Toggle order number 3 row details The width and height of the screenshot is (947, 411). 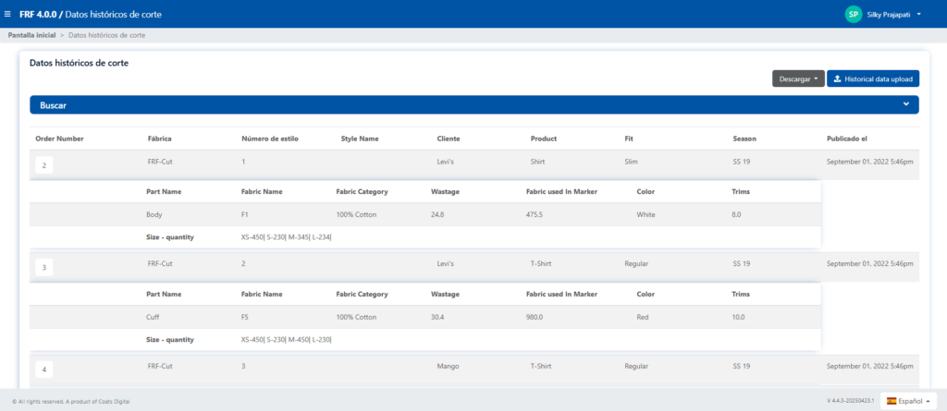pyautogui.click(x=44, y=267)
